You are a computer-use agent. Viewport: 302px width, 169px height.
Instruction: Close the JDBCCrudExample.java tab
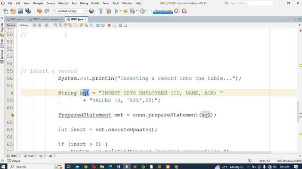pos(62,19)
